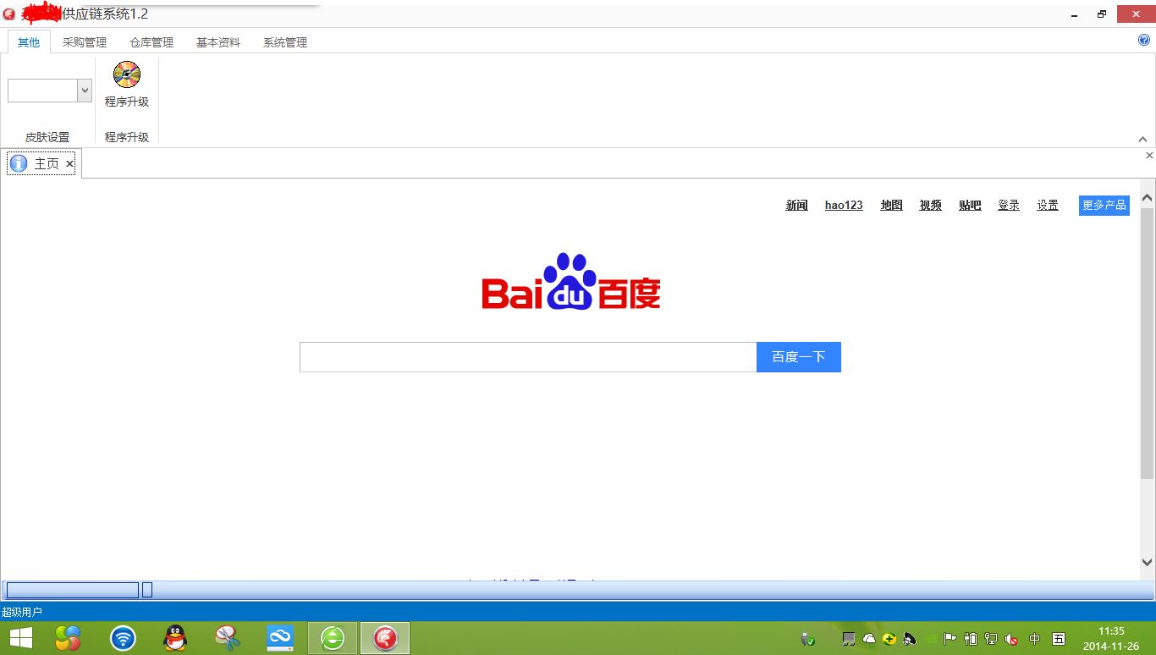Click the 皮肤设置 group label
Screen dimensions: 1156x655
[47, 137]
